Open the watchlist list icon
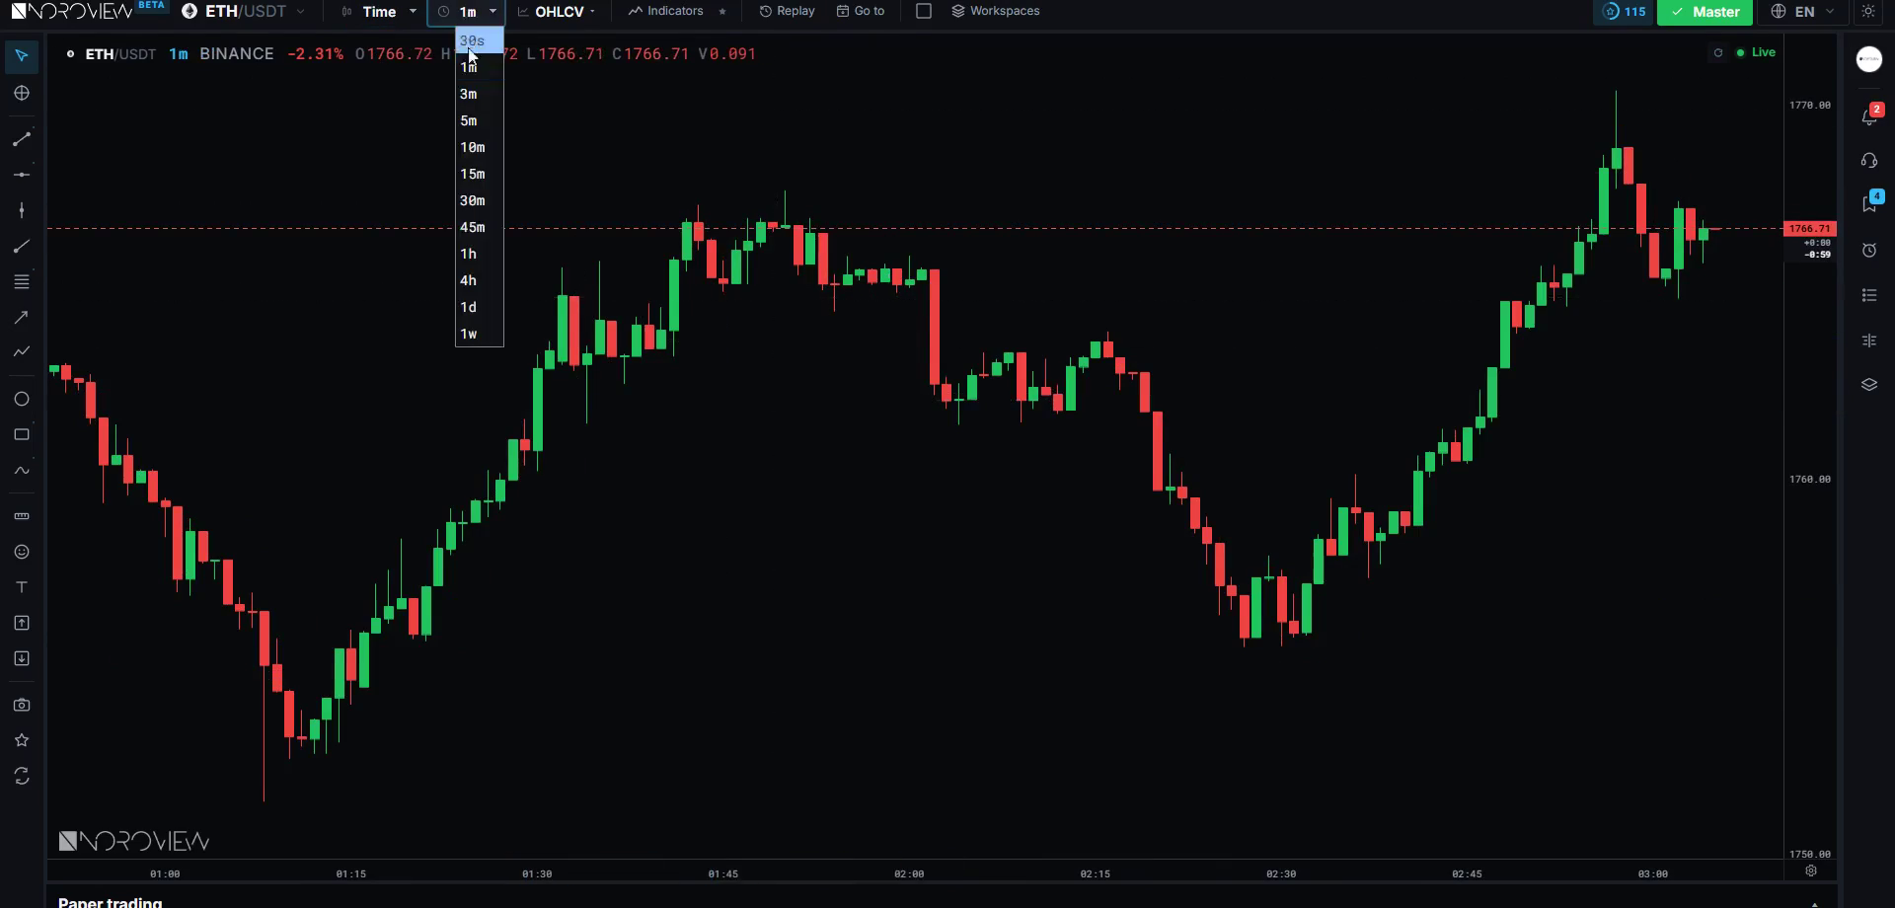Viewport: 1895px width, 908px height. [x=1869, y=295]
